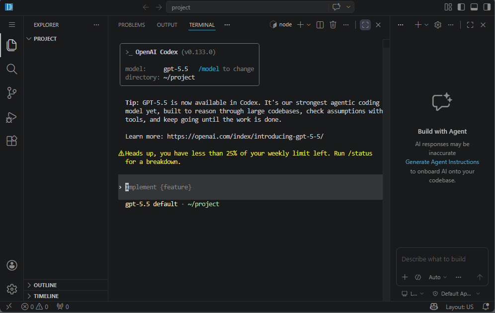Open chat panel more actions menu

click(451, 25)
